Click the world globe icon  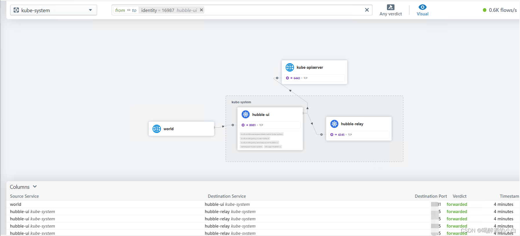point(157,129)
